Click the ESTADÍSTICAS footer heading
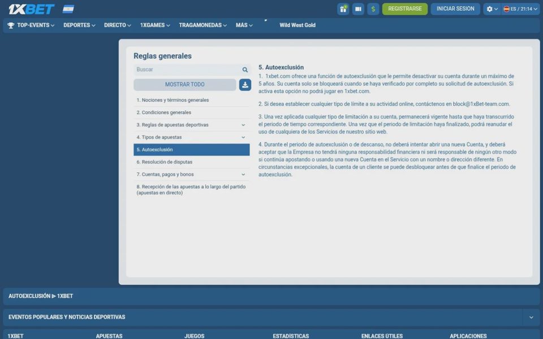Image resolution: width=543 pixels, height=339 pixels. pyautogui.click(x=291, y=336)
